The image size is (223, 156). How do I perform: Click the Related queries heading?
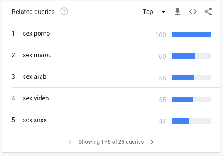33,12
